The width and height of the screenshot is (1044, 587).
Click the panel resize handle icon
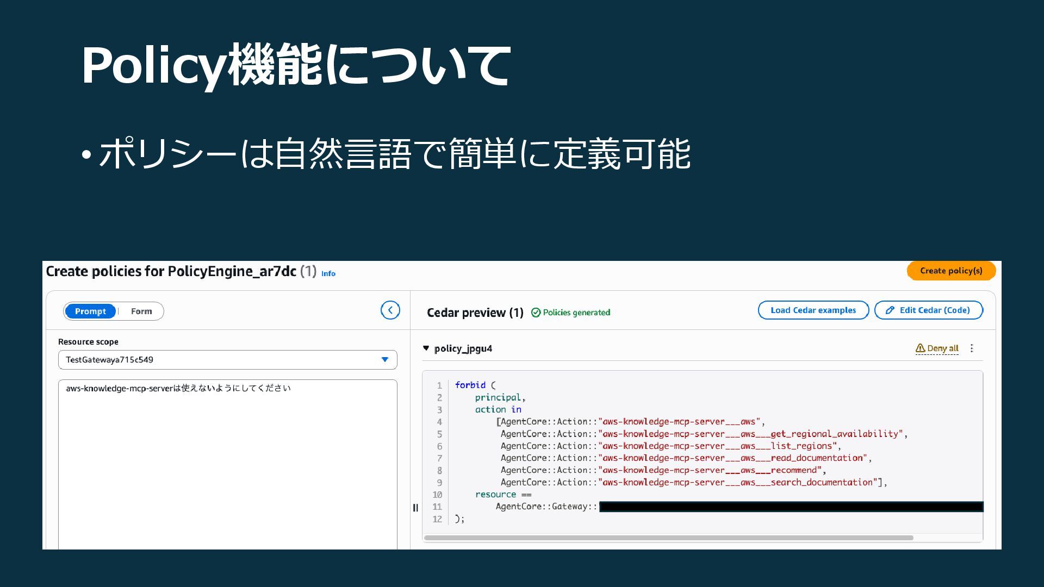pyautogui.click(x=415, y=508)
